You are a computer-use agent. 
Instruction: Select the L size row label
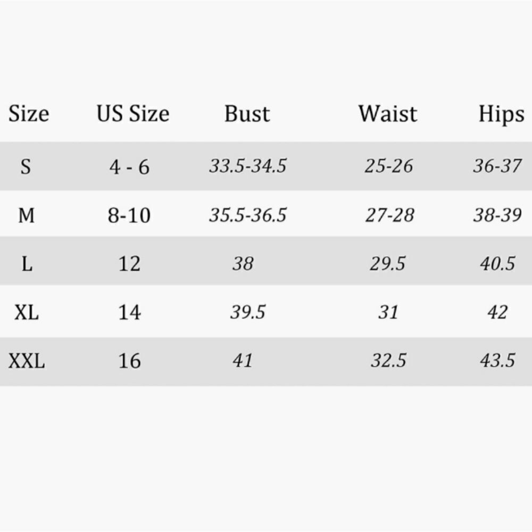[x=27, y=264]
